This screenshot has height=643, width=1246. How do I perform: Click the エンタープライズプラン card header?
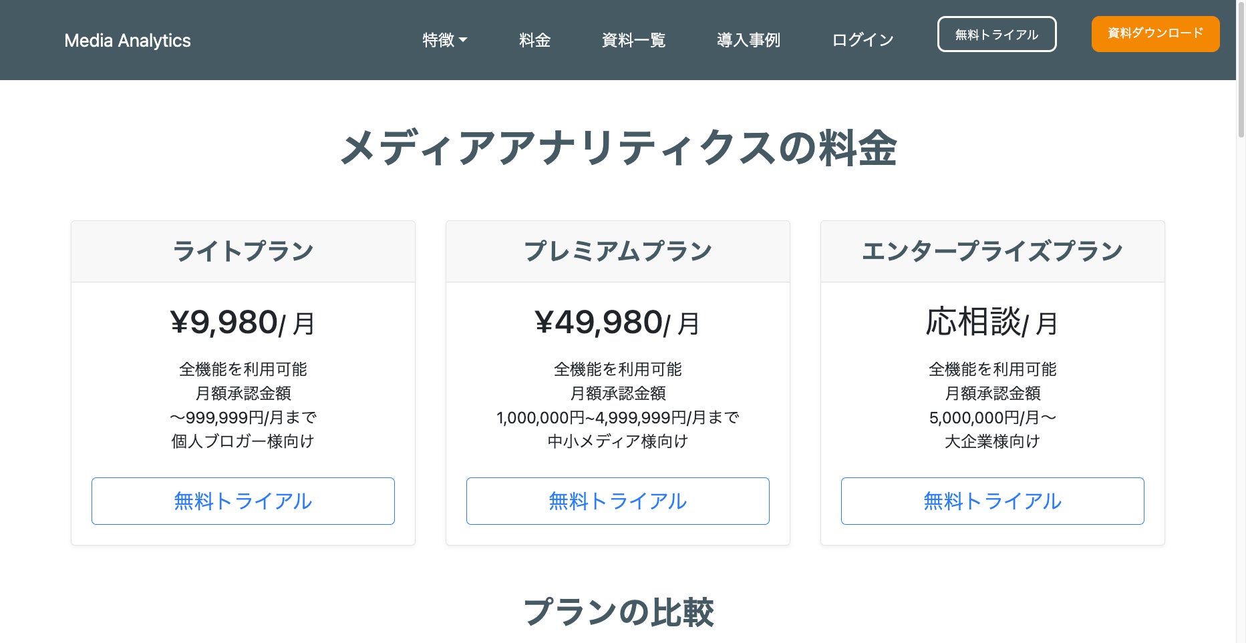[992, 252]
